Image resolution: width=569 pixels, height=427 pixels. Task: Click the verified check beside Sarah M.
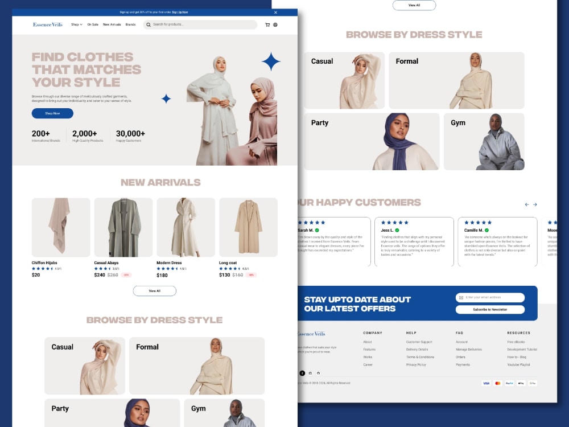click(317, 230)
